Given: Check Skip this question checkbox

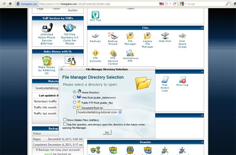Looking at the screenshot, I should pyautogui.click(x=65, y=124).
